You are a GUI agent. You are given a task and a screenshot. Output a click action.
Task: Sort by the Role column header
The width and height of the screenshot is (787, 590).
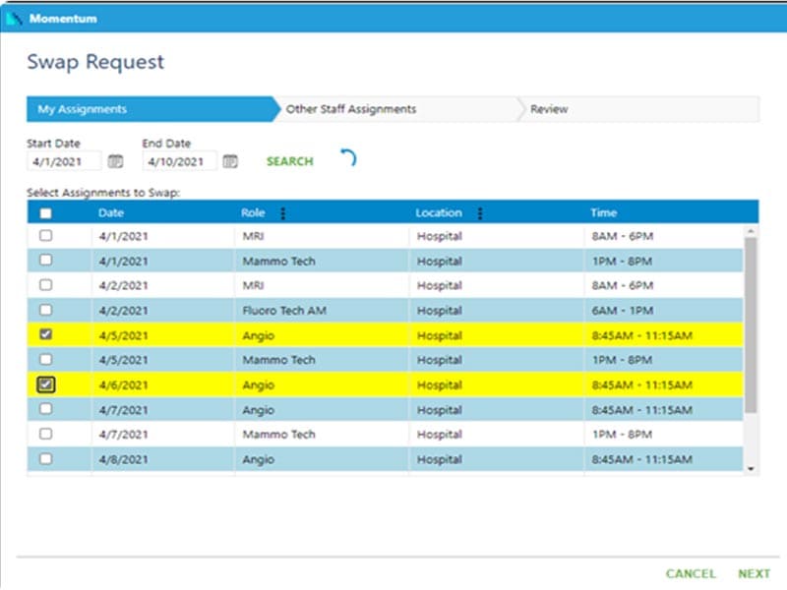pyautogui.click(x=253, y=212)
